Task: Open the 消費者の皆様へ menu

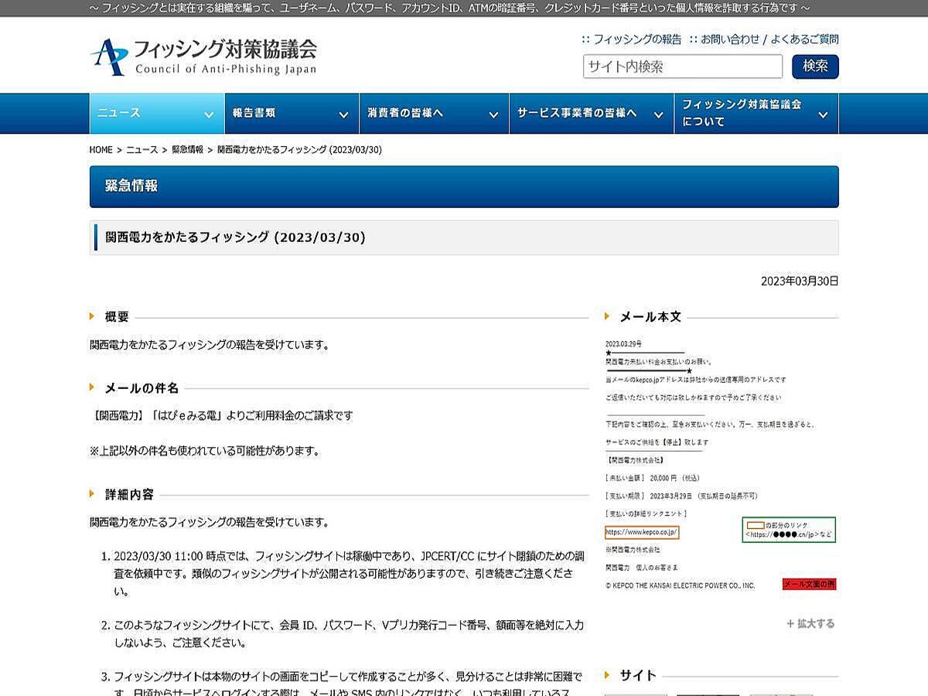Action: point(405,113)
